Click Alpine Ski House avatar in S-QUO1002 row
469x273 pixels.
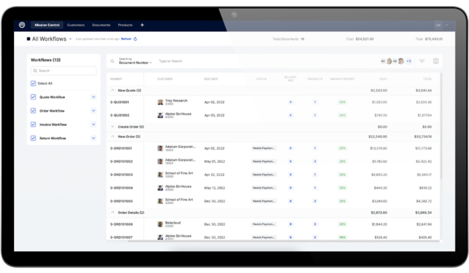pos(161,115)
